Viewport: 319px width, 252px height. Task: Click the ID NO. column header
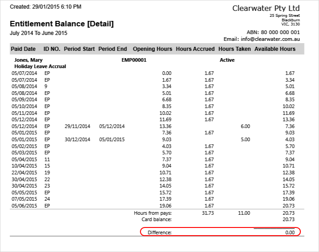(x=51, y=49)
